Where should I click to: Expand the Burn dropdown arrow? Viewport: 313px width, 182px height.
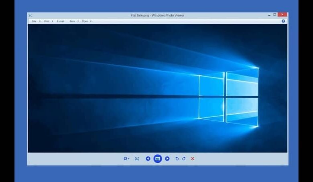pos(78,21)
